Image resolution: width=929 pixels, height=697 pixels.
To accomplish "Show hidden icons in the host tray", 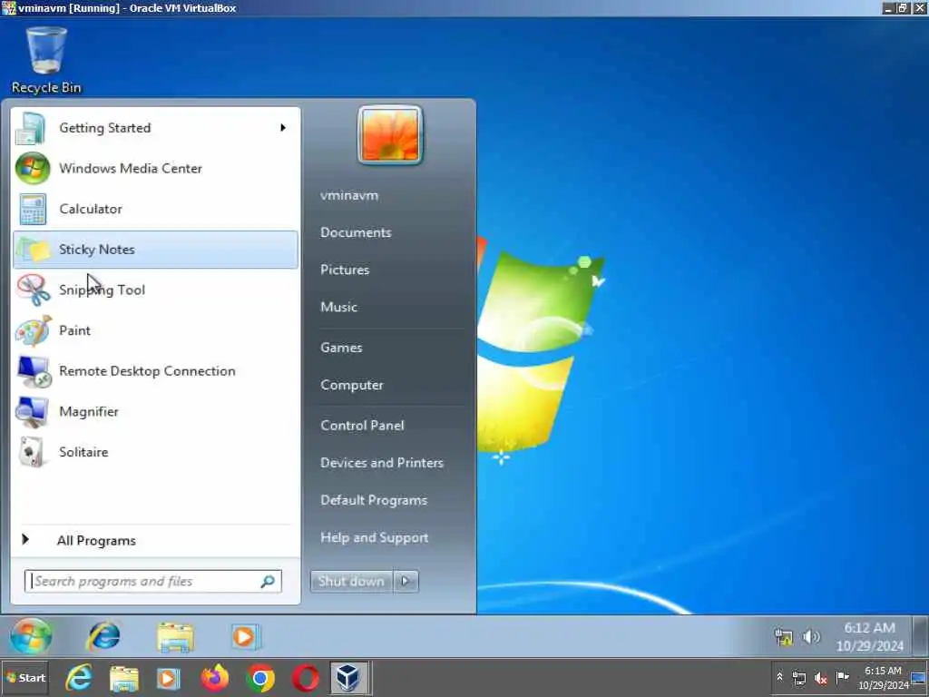I will click(x=779, y=677).
